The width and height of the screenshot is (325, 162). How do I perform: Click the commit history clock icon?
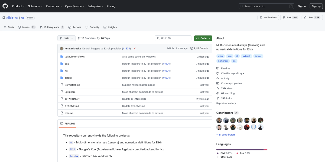click(192, 48)
